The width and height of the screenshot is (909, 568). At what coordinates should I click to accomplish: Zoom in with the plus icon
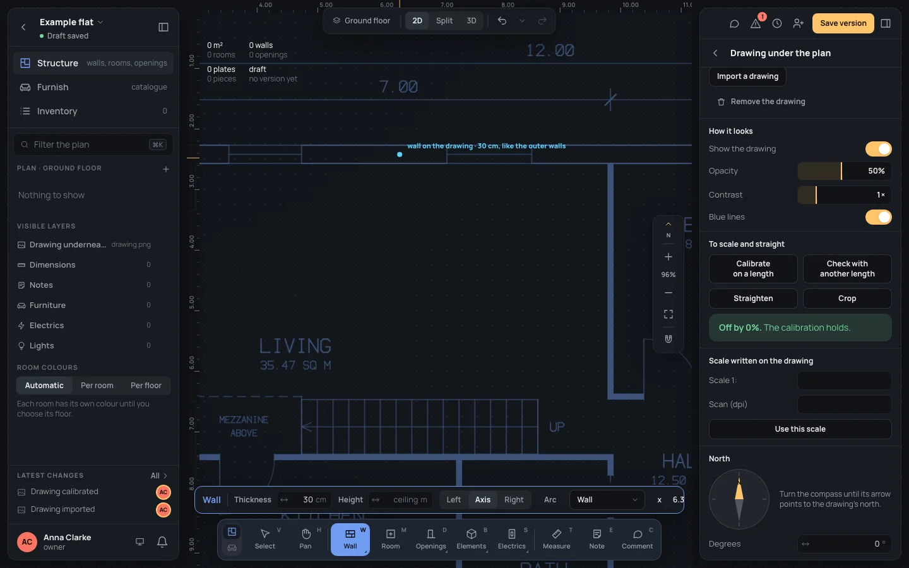668,257
